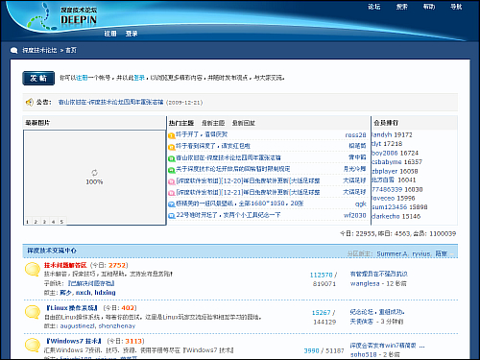Click last poster wanglesa
This screenshot has width=480, height=360.
(x=365, y=283)
